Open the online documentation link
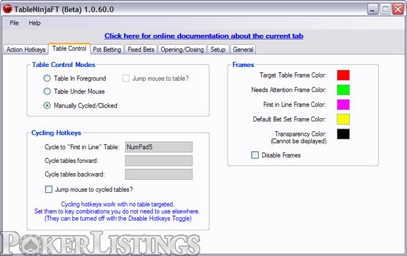 [203, 36]
